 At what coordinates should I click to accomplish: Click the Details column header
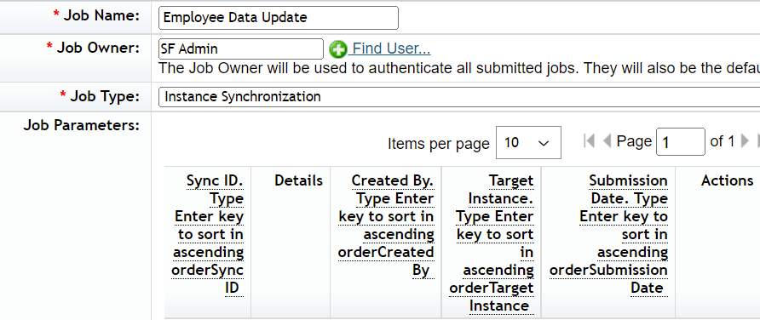pyautogui.click(x=298, y=180)
